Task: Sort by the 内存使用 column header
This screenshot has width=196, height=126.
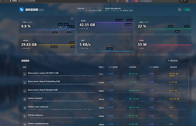Action: [x=132, y=67]
